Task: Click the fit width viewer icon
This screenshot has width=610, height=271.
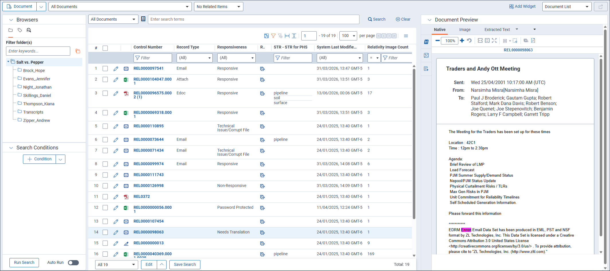Action: tap(480, 40)
